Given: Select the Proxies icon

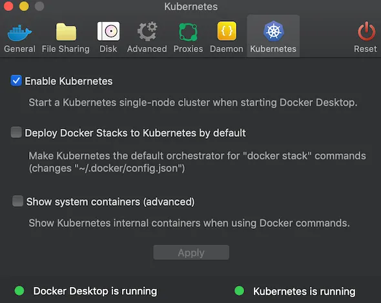Looking at the screenshot, I should click(x=188, y=32).
